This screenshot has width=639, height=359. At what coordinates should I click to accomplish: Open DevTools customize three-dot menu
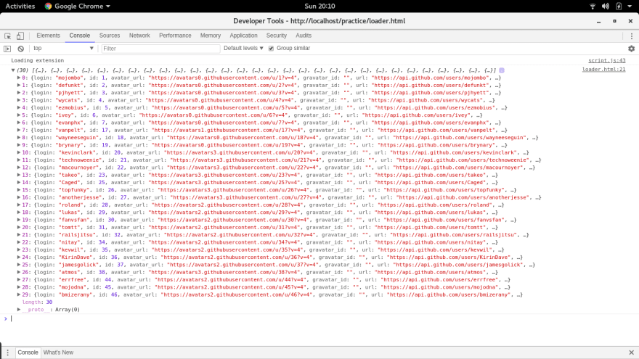click(632, 36)
